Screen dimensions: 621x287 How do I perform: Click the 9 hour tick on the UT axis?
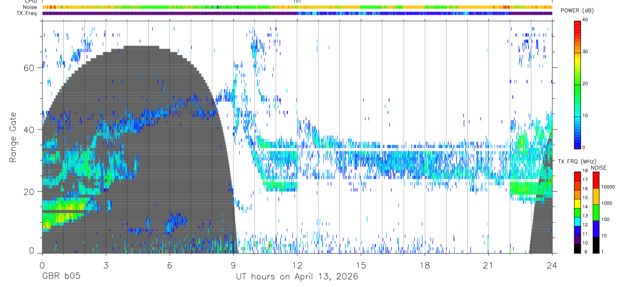click(x=233, y=265)
